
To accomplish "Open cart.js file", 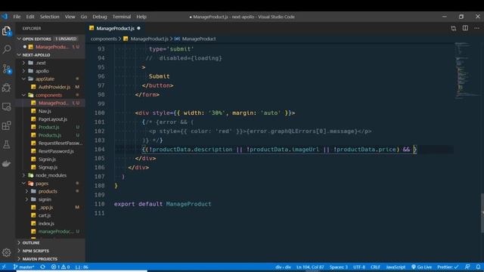I will pos(45,215).
